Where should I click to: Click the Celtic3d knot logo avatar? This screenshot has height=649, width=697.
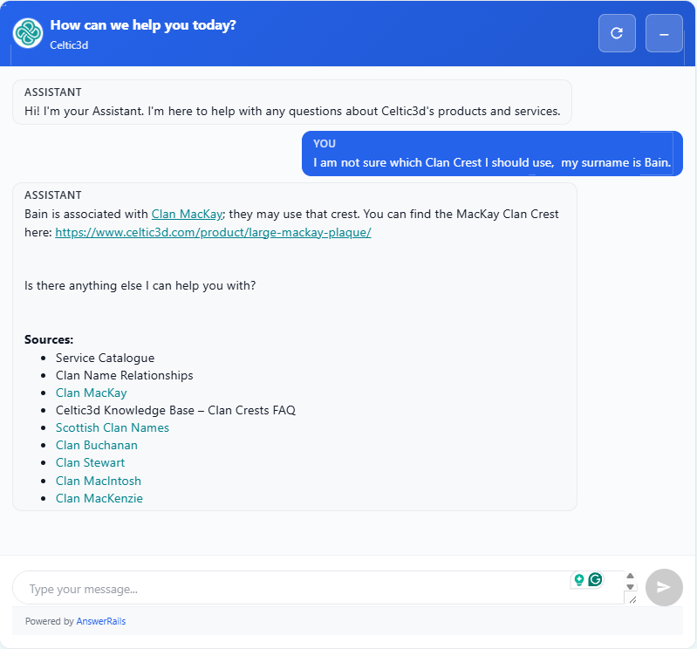(28, 33)
